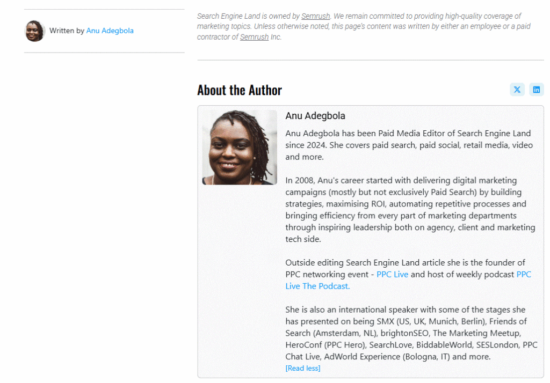The image size is (550, 383).
Task: Collapse the bio with Read less
Action: pyautogui.click(x=303, y=369)
